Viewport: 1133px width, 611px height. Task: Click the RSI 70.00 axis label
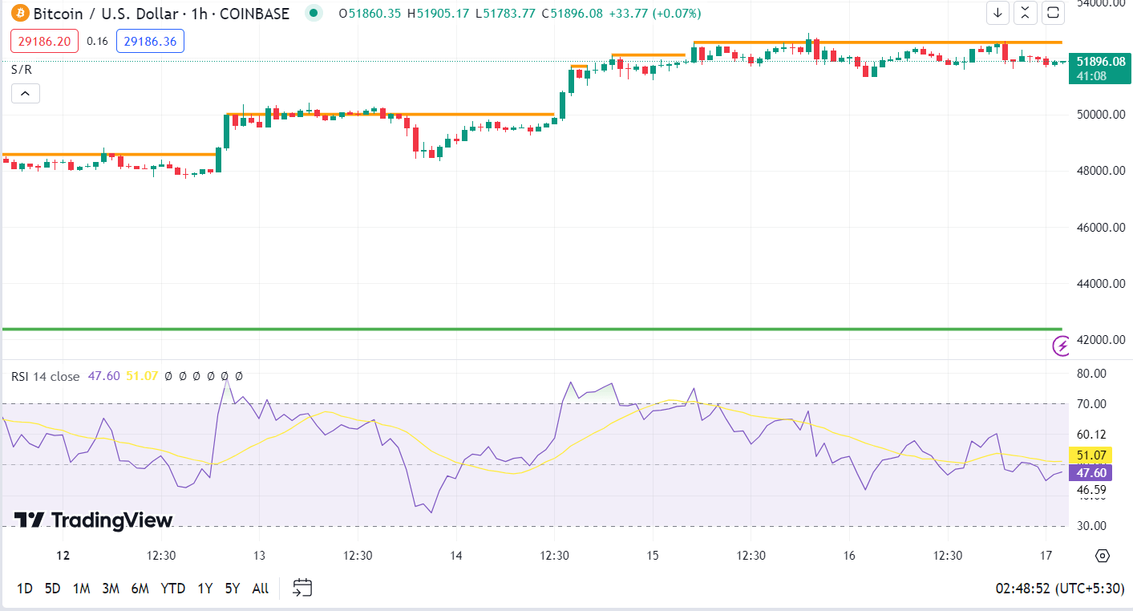tap(1091, 404)
